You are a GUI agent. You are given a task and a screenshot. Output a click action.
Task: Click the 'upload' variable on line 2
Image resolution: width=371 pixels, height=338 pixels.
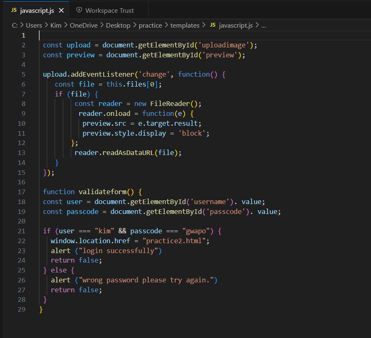coord(78,45)
